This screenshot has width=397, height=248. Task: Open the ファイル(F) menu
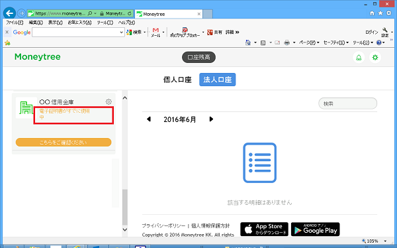point(15,23)
